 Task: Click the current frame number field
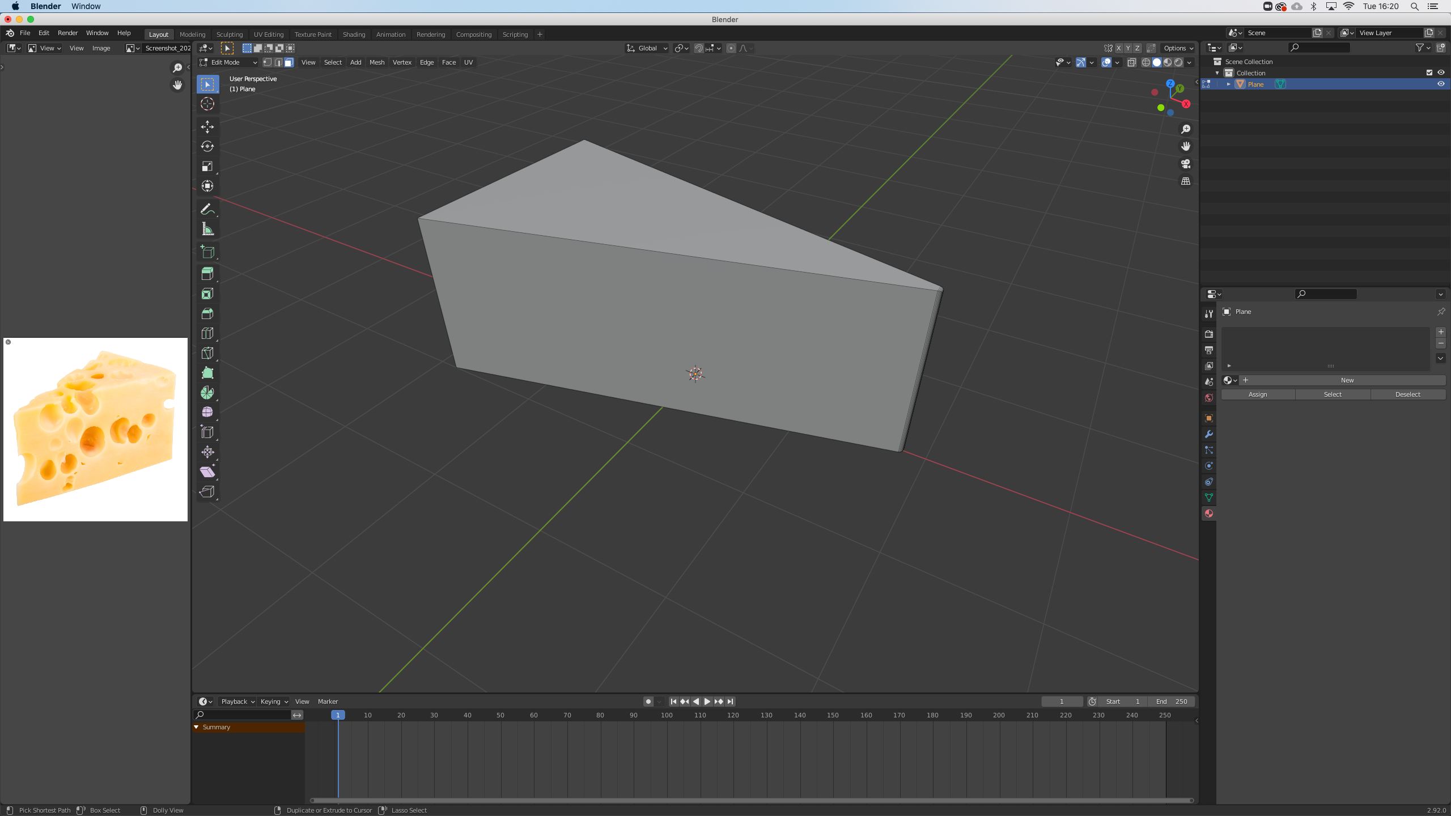click(1062, 702)
